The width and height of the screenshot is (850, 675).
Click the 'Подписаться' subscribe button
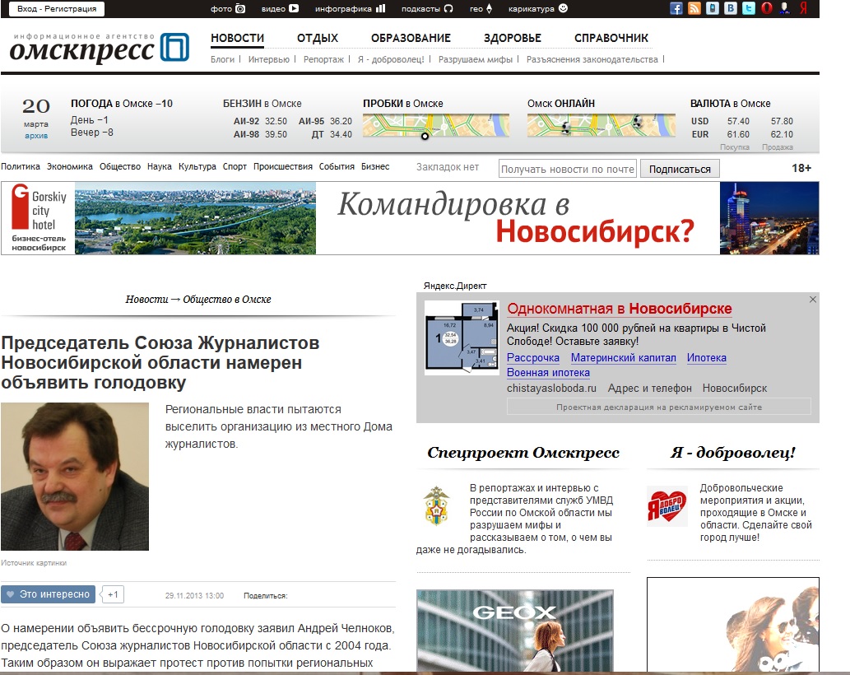(680, 169)
